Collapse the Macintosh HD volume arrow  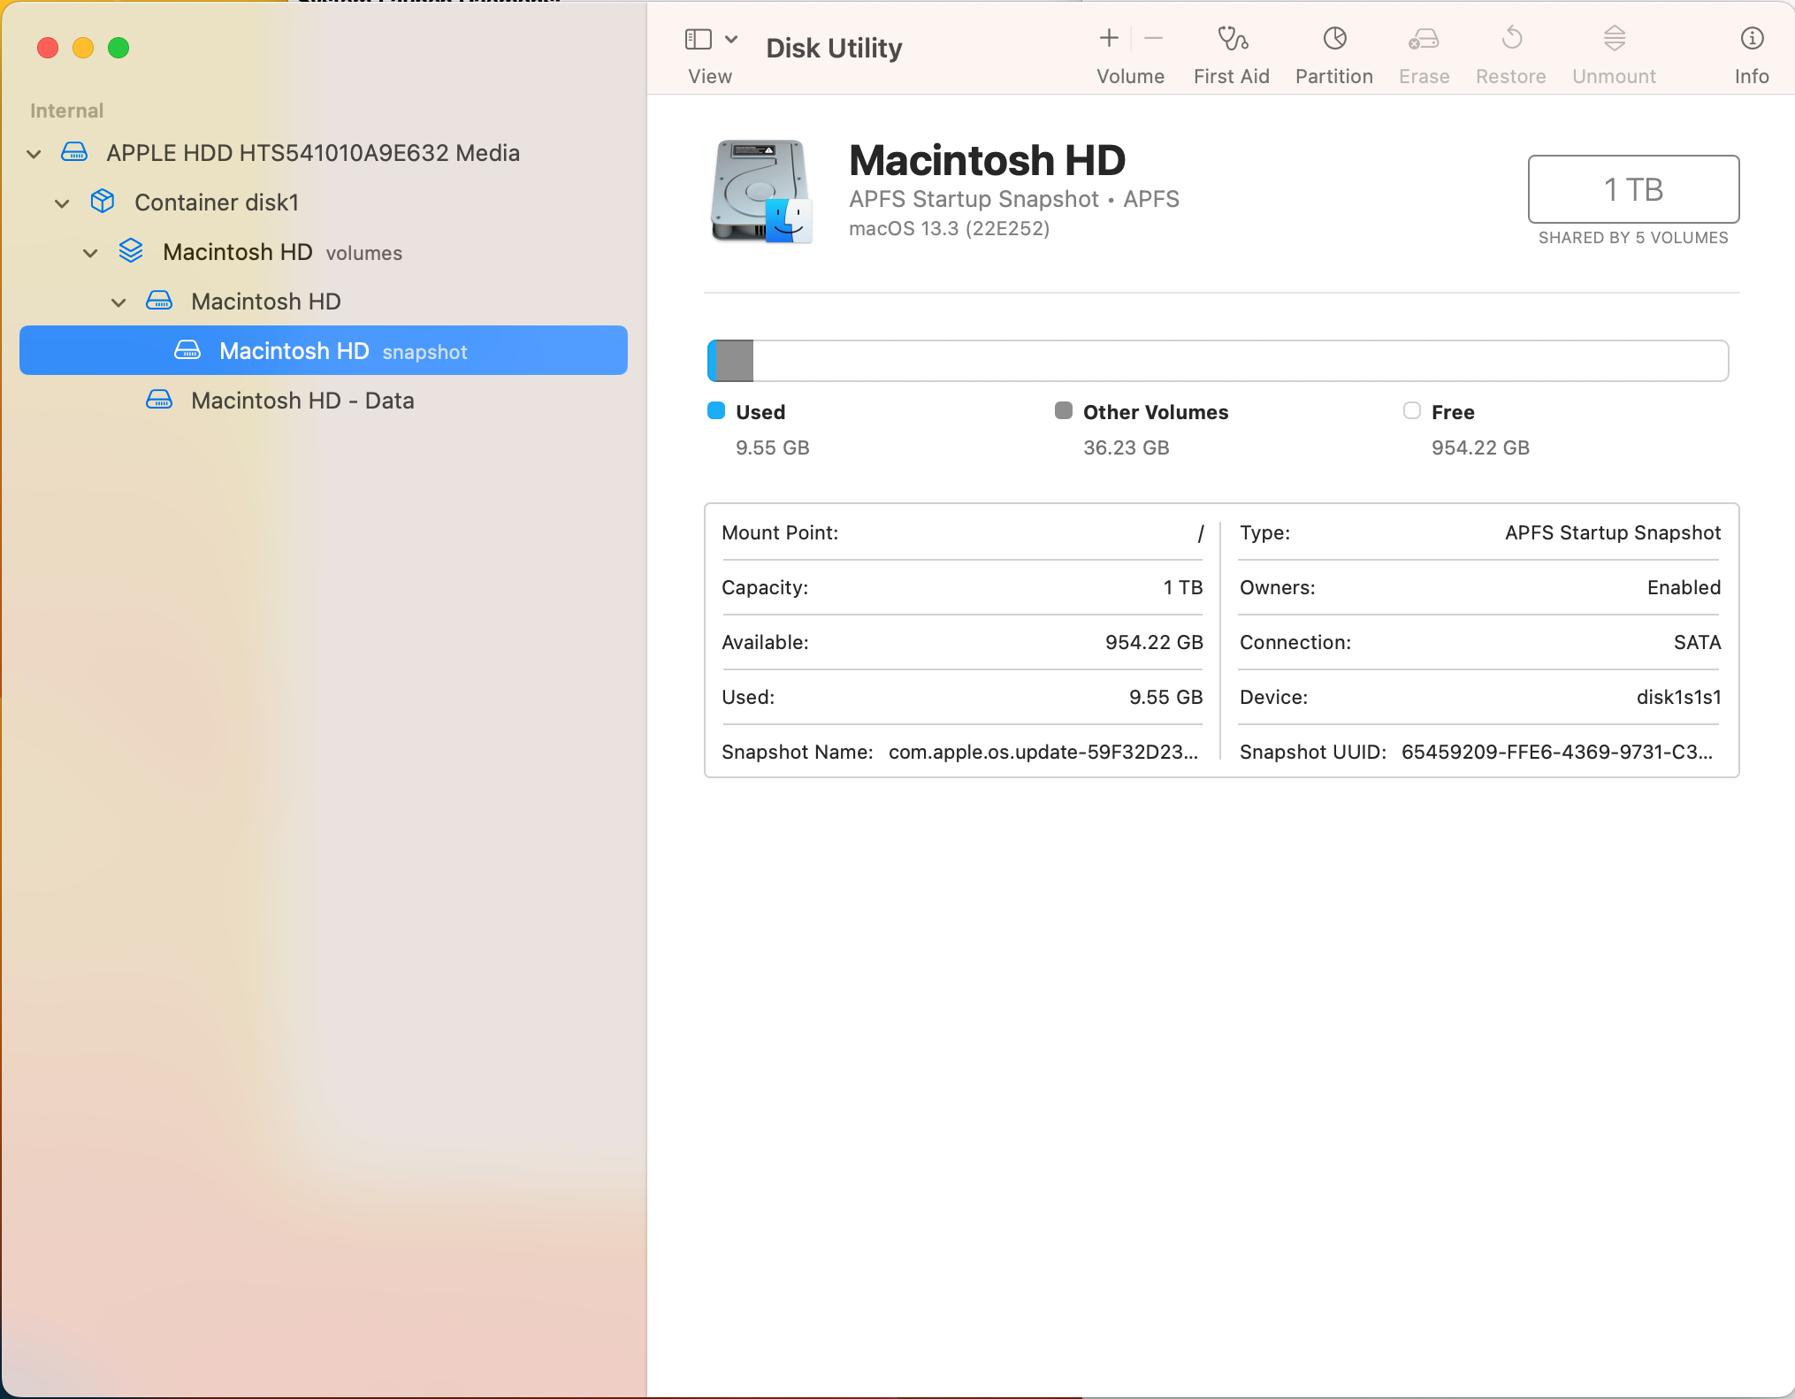click(x=118, y=302)
